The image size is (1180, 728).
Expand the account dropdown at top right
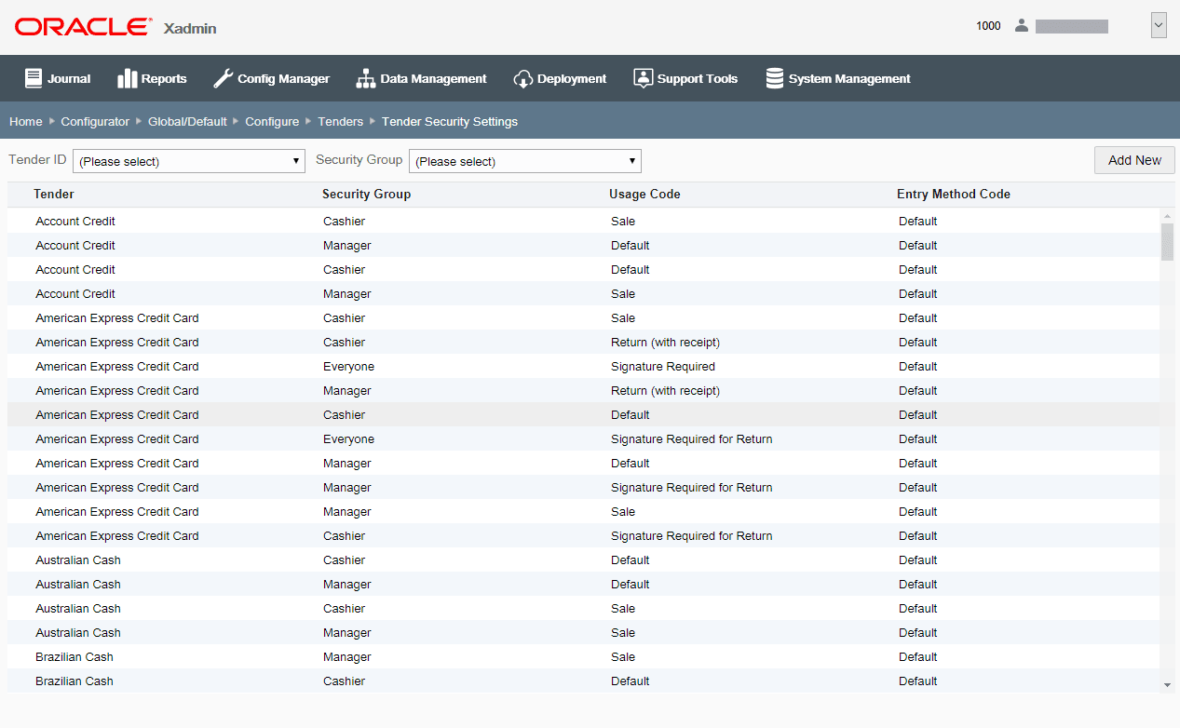coord(1158,24)
